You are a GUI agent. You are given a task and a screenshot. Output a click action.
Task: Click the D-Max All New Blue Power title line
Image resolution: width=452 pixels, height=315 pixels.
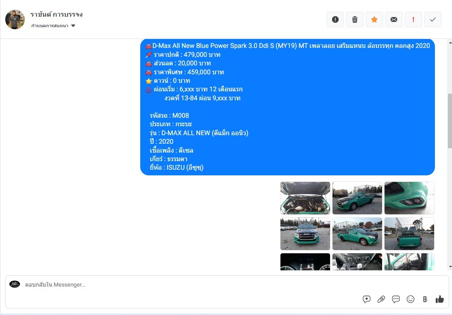[x=291, y=46]
